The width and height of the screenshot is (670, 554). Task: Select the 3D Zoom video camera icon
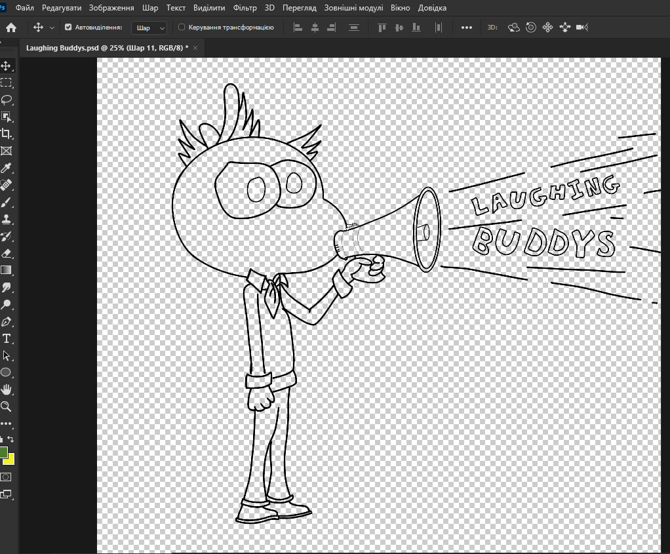click(582, 28)
